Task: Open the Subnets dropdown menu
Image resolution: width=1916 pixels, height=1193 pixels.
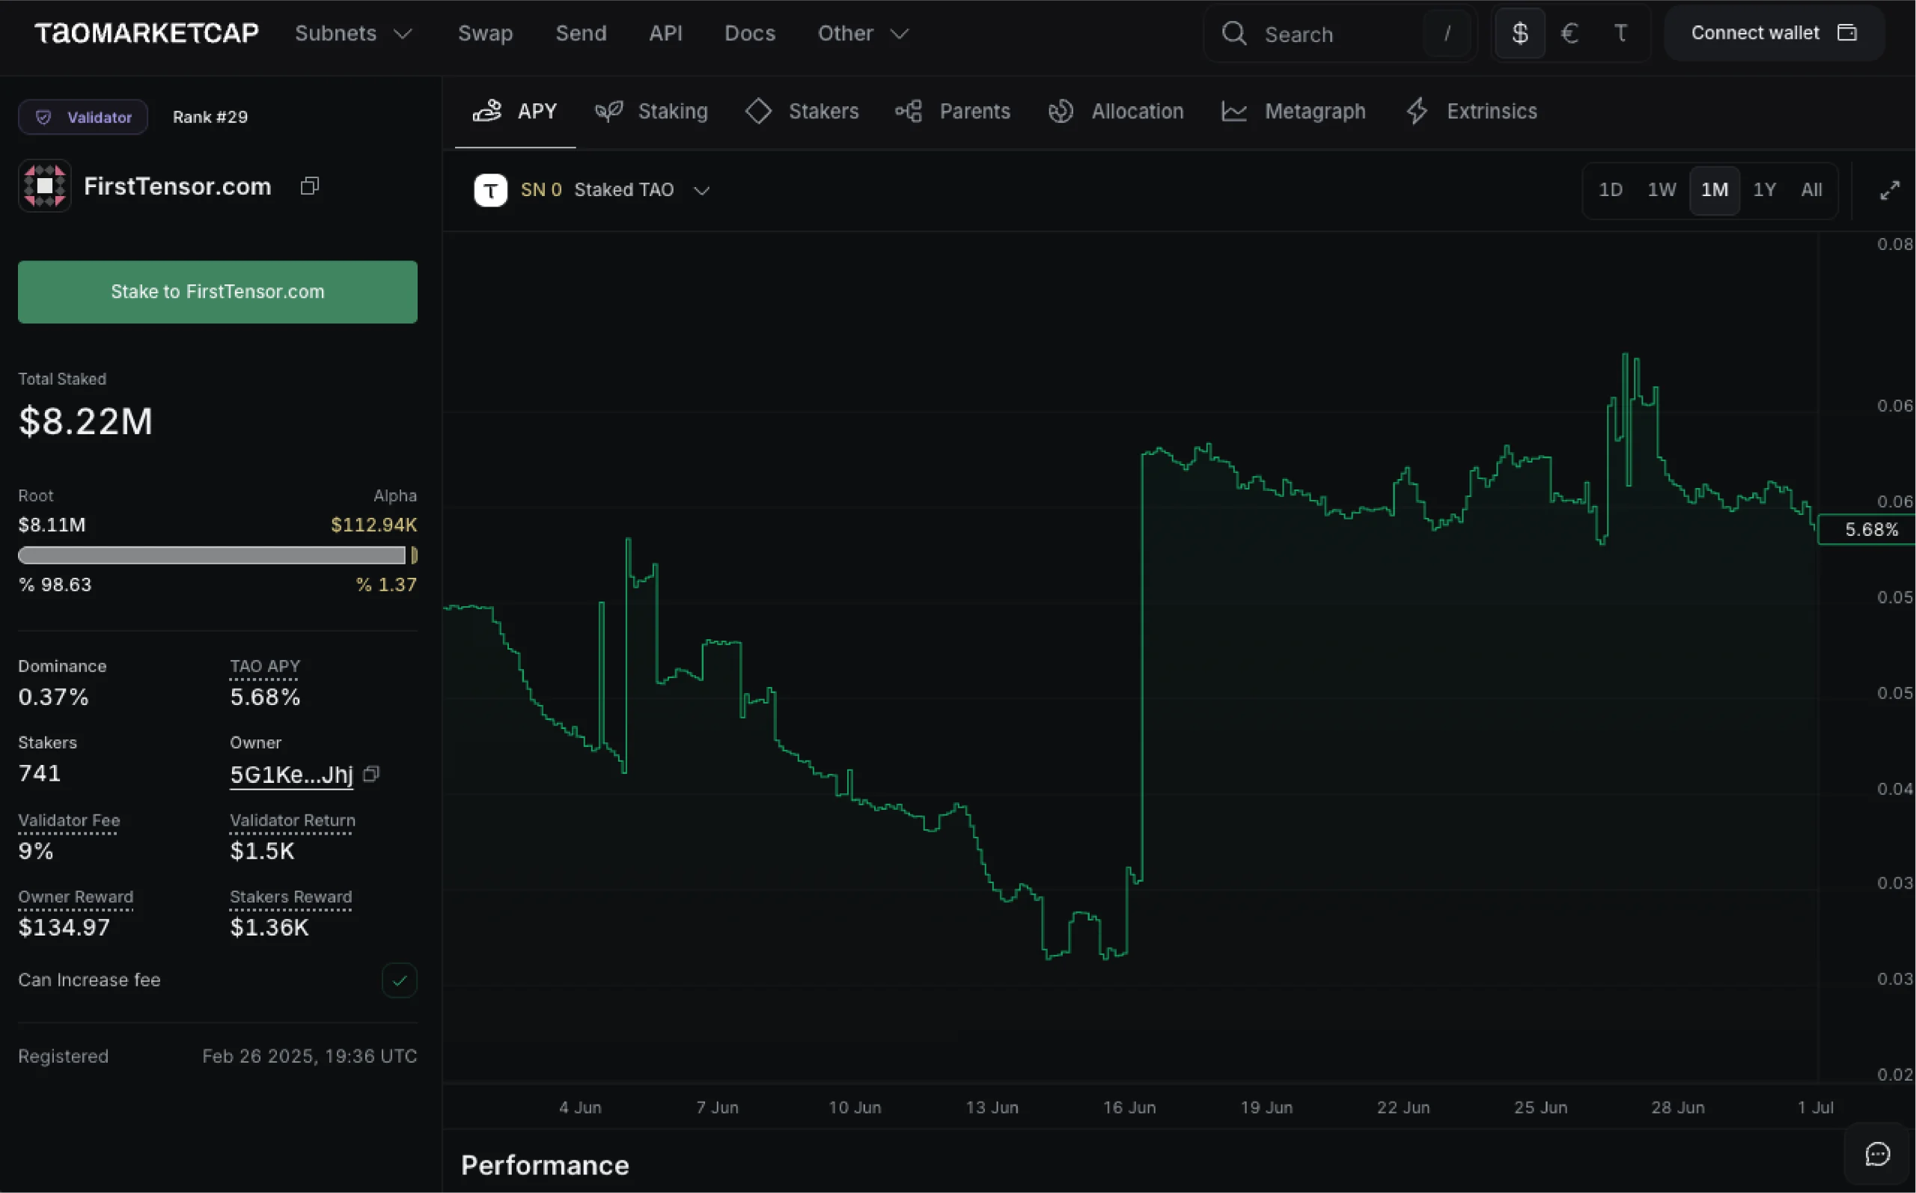Action: (353, 33)
